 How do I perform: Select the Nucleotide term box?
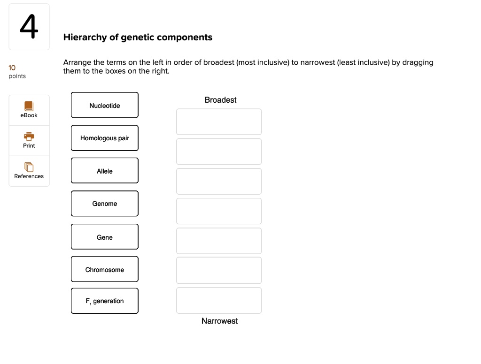coord(104,105)
